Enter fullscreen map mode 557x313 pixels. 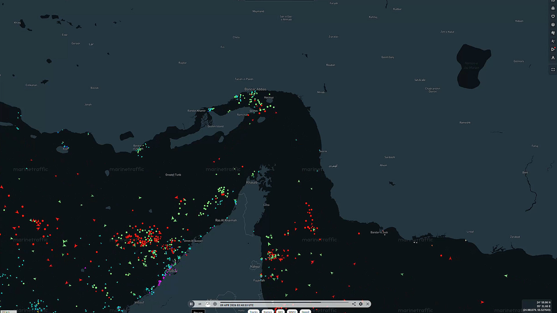tap(553, 70)
